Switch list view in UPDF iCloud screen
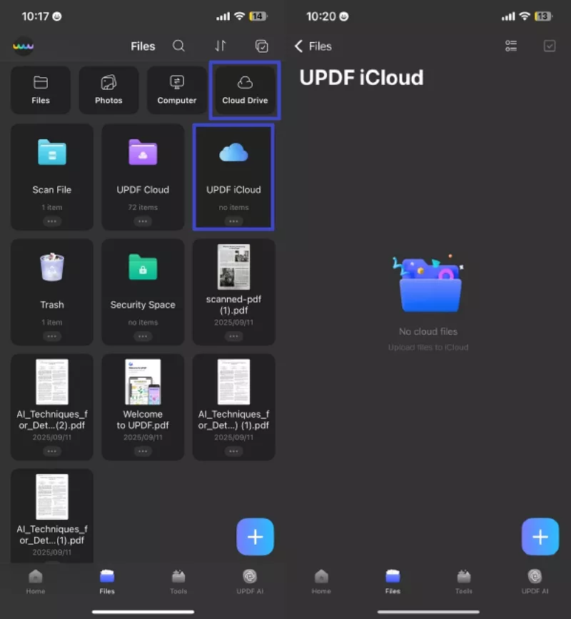Viewport: 571px width, 619px height. click(x=511, y=46)
